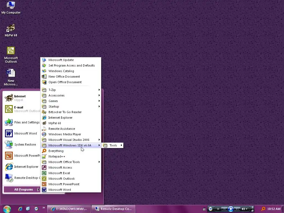Click the Windows Start orb

click(x=7, y=209)
